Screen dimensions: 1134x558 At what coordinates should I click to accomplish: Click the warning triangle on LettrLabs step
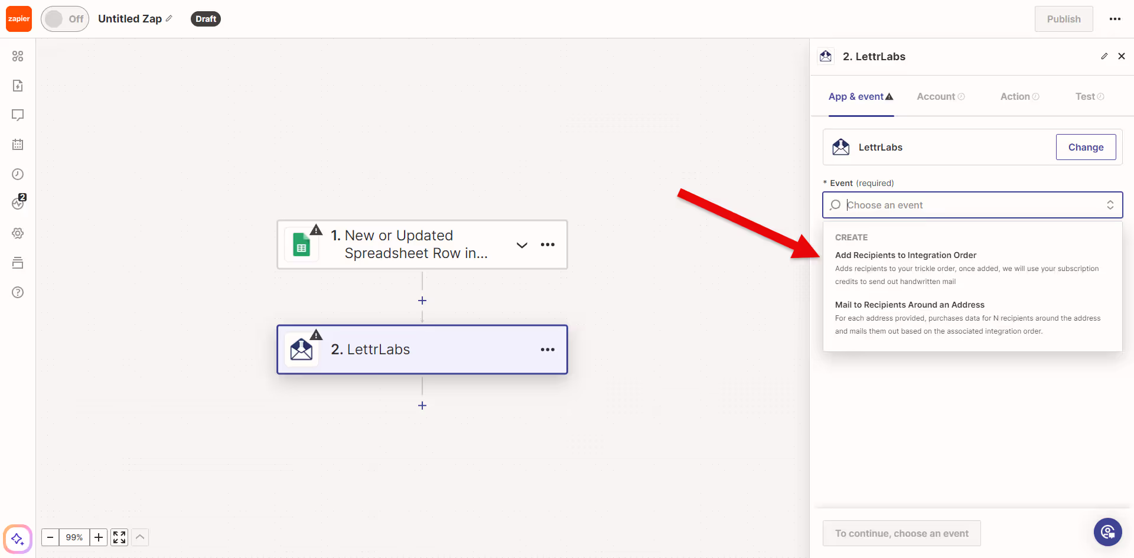point(317,335)
